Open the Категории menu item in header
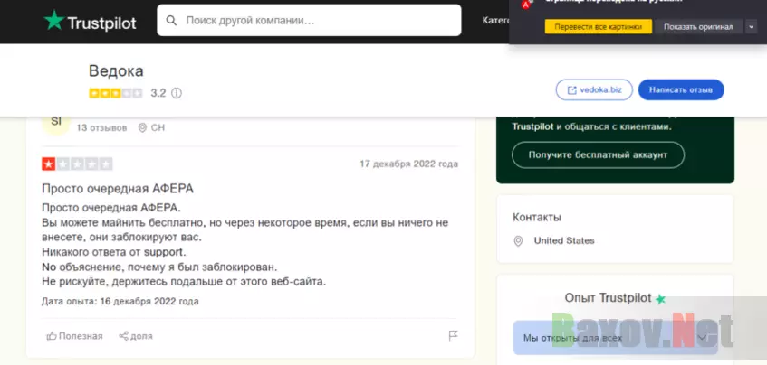This screenshot has height=365, width=767. coord(496,21)
